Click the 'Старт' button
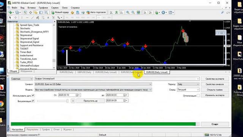The image size is (243, 137). pyautogui.click(x=215, y=124)
